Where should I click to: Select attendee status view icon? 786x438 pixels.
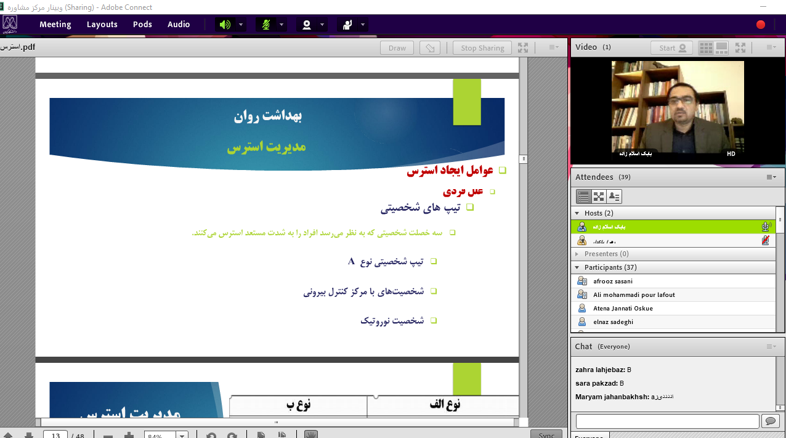coord(614,197)
